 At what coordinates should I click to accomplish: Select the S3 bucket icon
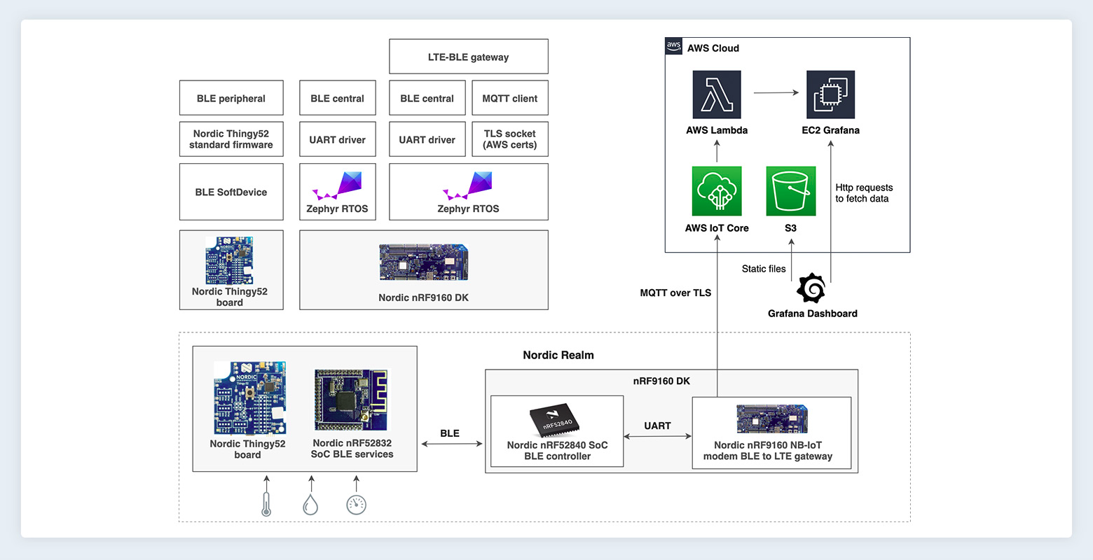pyautogui.click(x=791, y=191)
